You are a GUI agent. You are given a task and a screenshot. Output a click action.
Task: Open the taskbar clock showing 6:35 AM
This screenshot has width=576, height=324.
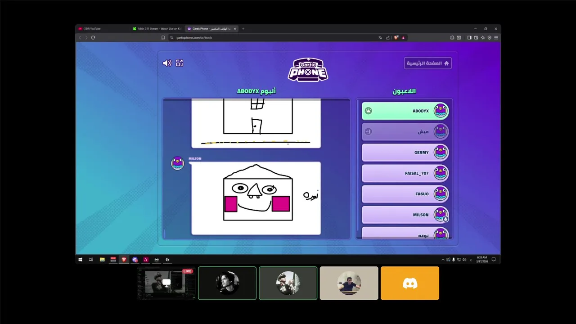[482, 260]
